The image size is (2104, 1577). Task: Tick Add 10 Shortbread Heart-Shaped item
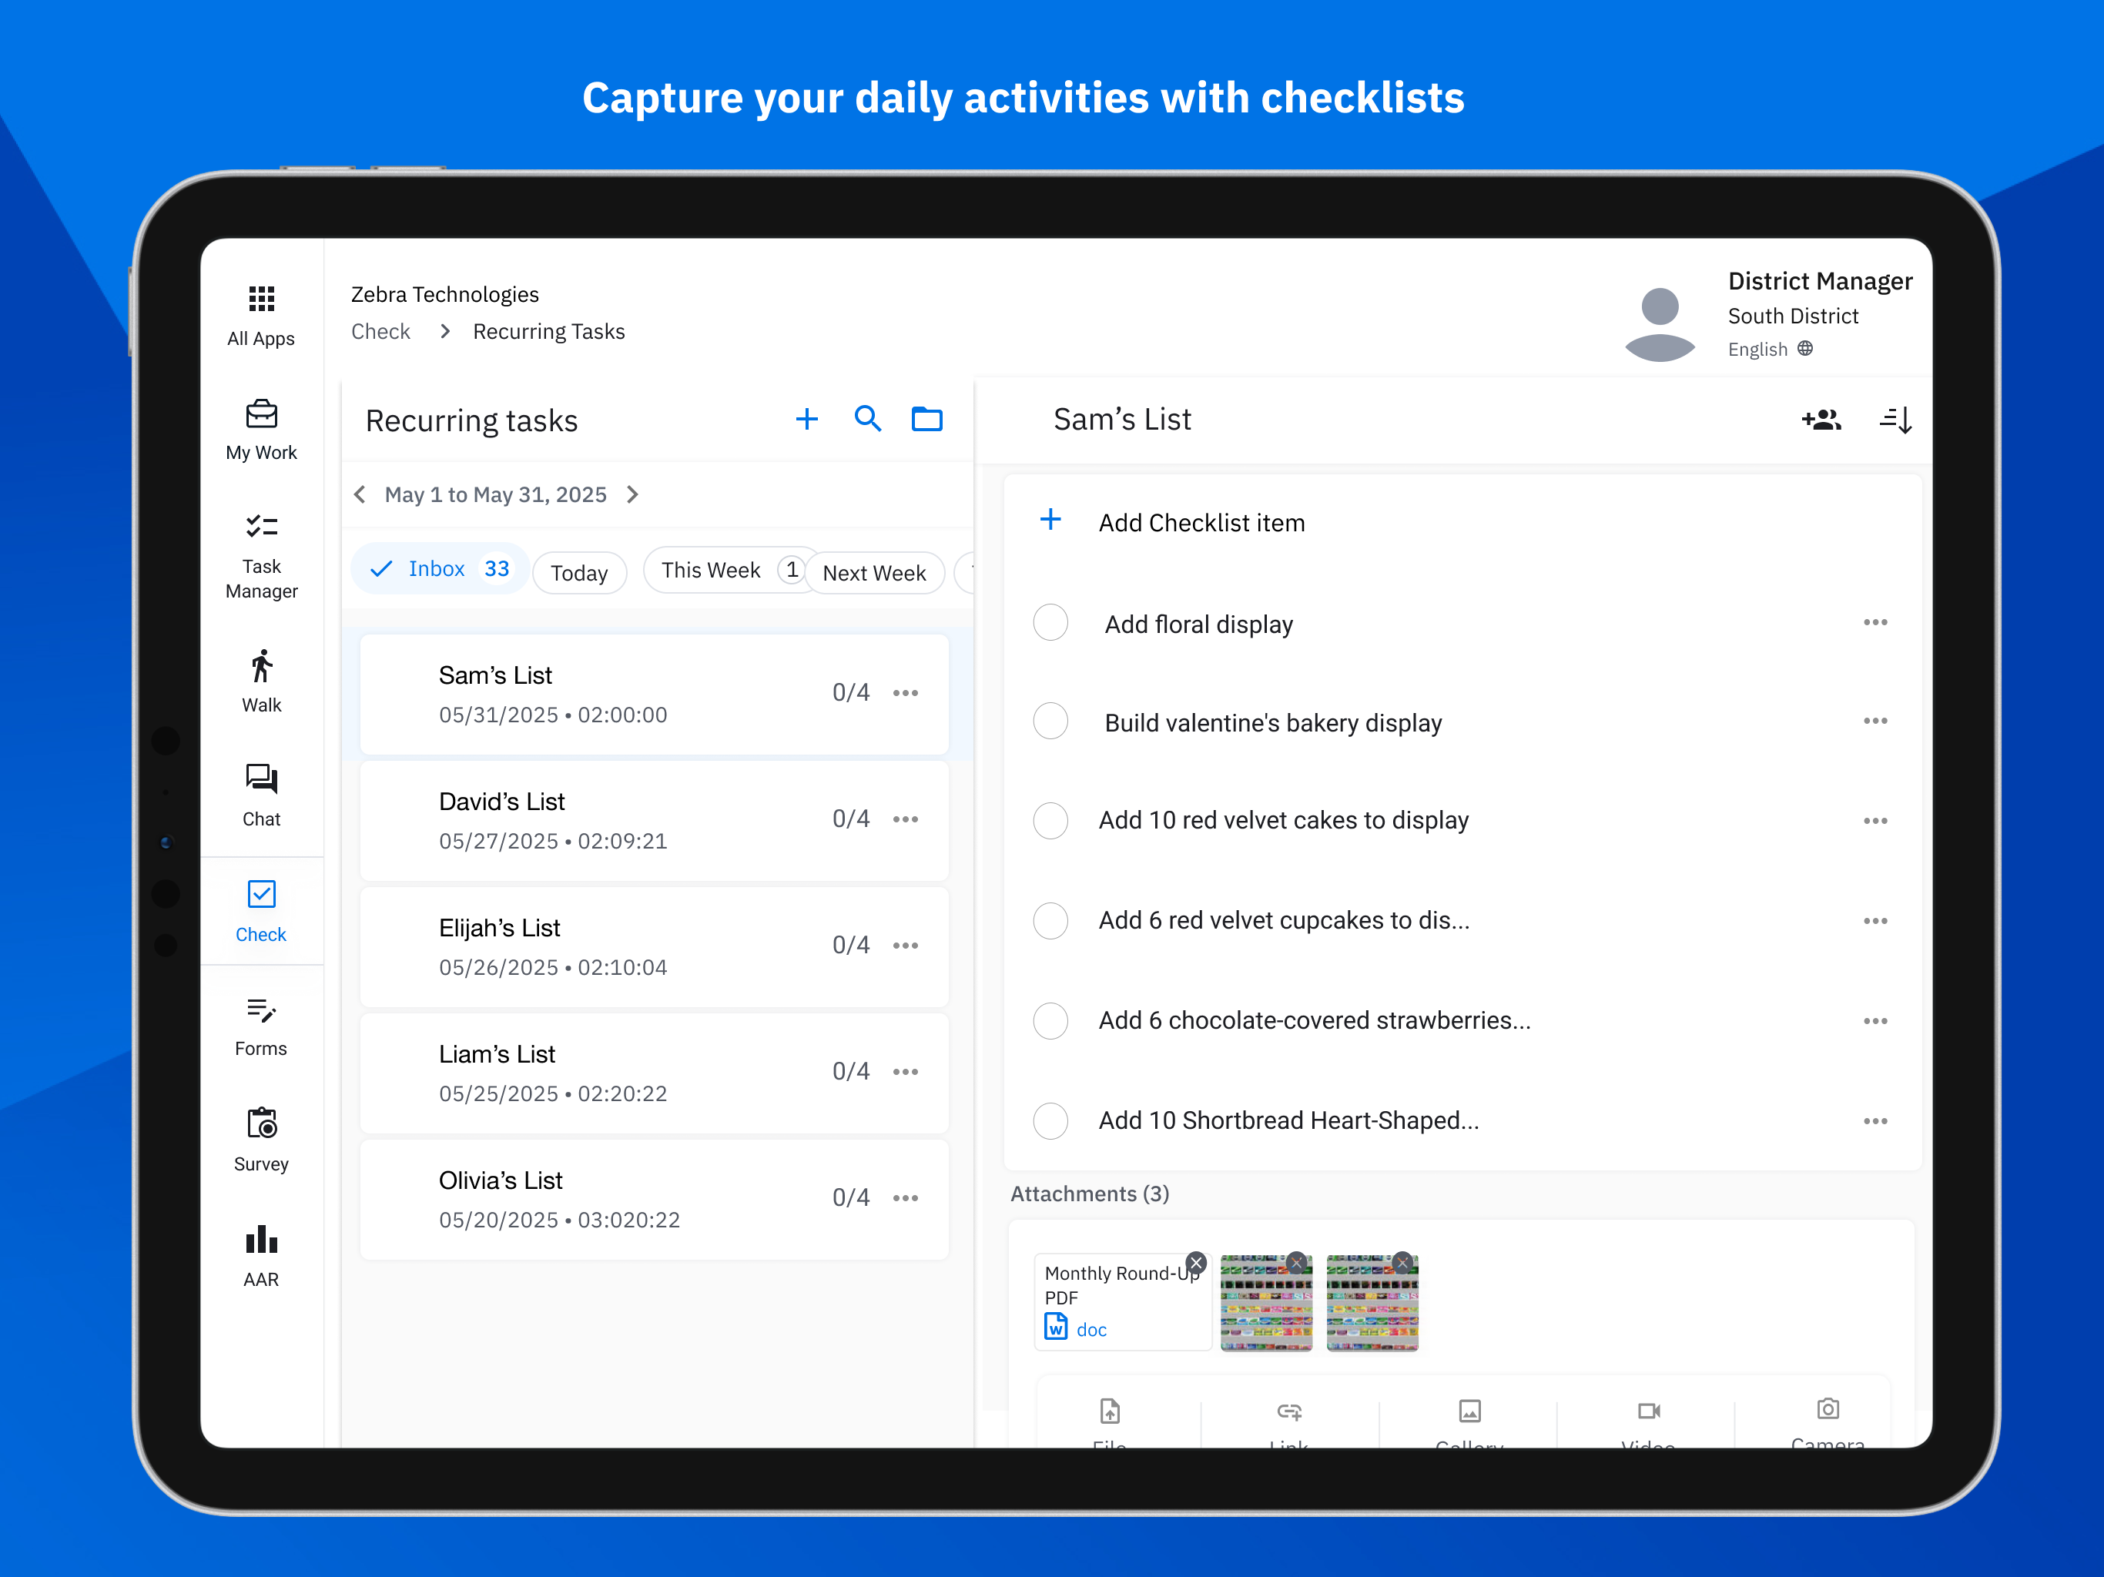(1050, 1121)
